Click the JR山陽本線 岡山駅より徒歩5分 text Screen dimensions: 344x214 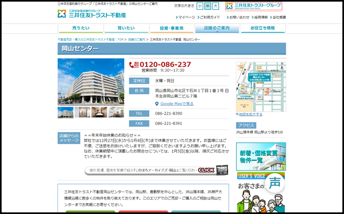click(x=260, y=132)
